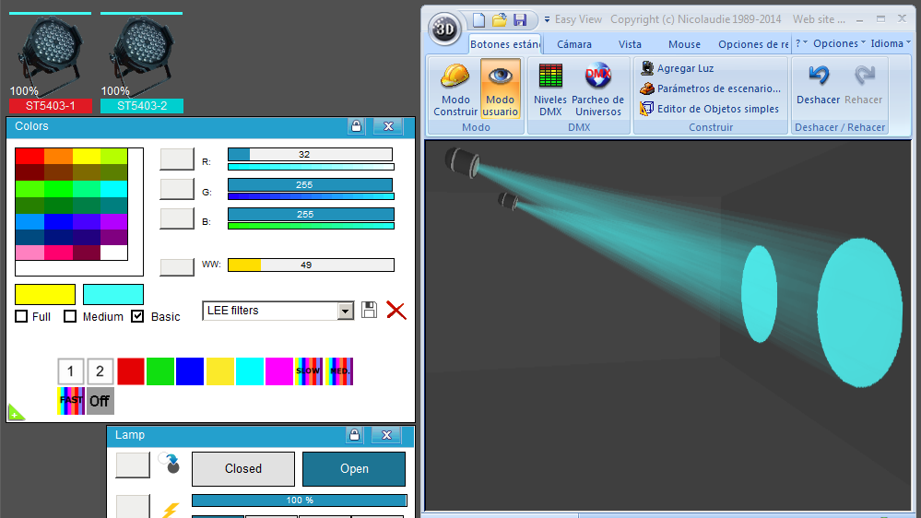Enable the Full palette checkbox
Screen dimensions: 921x518
coord(21,316)
